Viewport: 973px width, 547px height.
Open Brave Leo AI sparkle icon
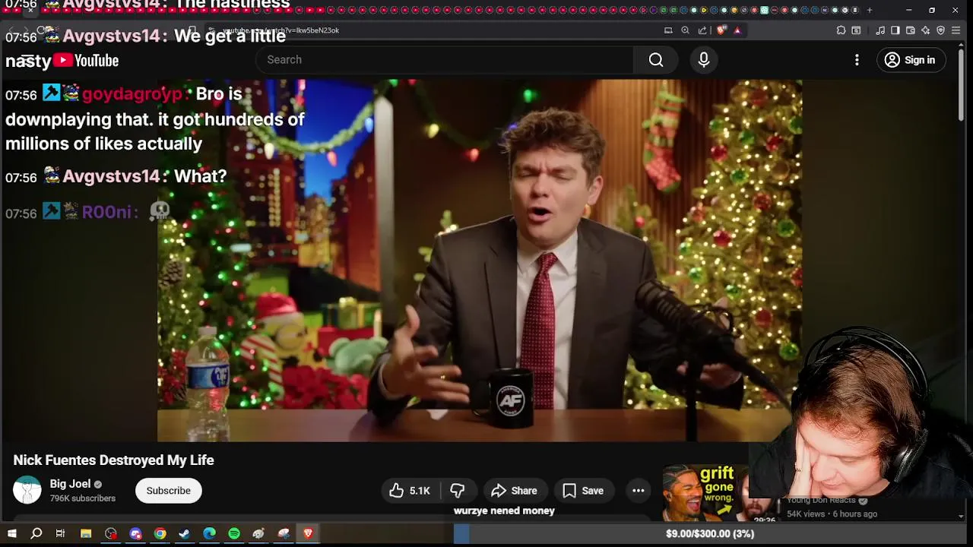click(925, 30)
